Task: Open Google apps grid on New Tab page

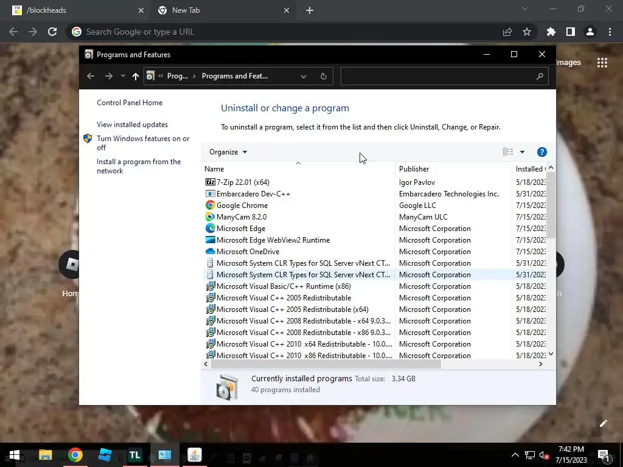Action: click(x=602, y=63)
